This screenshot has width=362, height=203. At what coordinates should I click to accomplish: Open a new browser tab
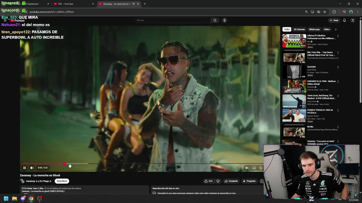[x=145, y=4]
